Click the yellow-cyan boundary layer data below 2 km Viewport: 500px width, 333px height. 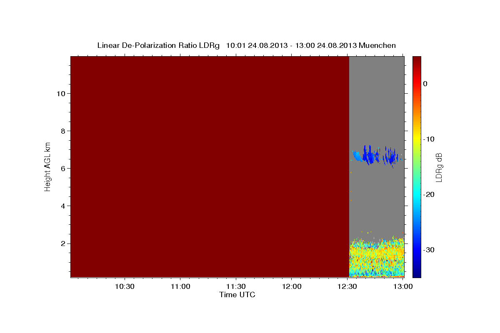coord(377,258)
